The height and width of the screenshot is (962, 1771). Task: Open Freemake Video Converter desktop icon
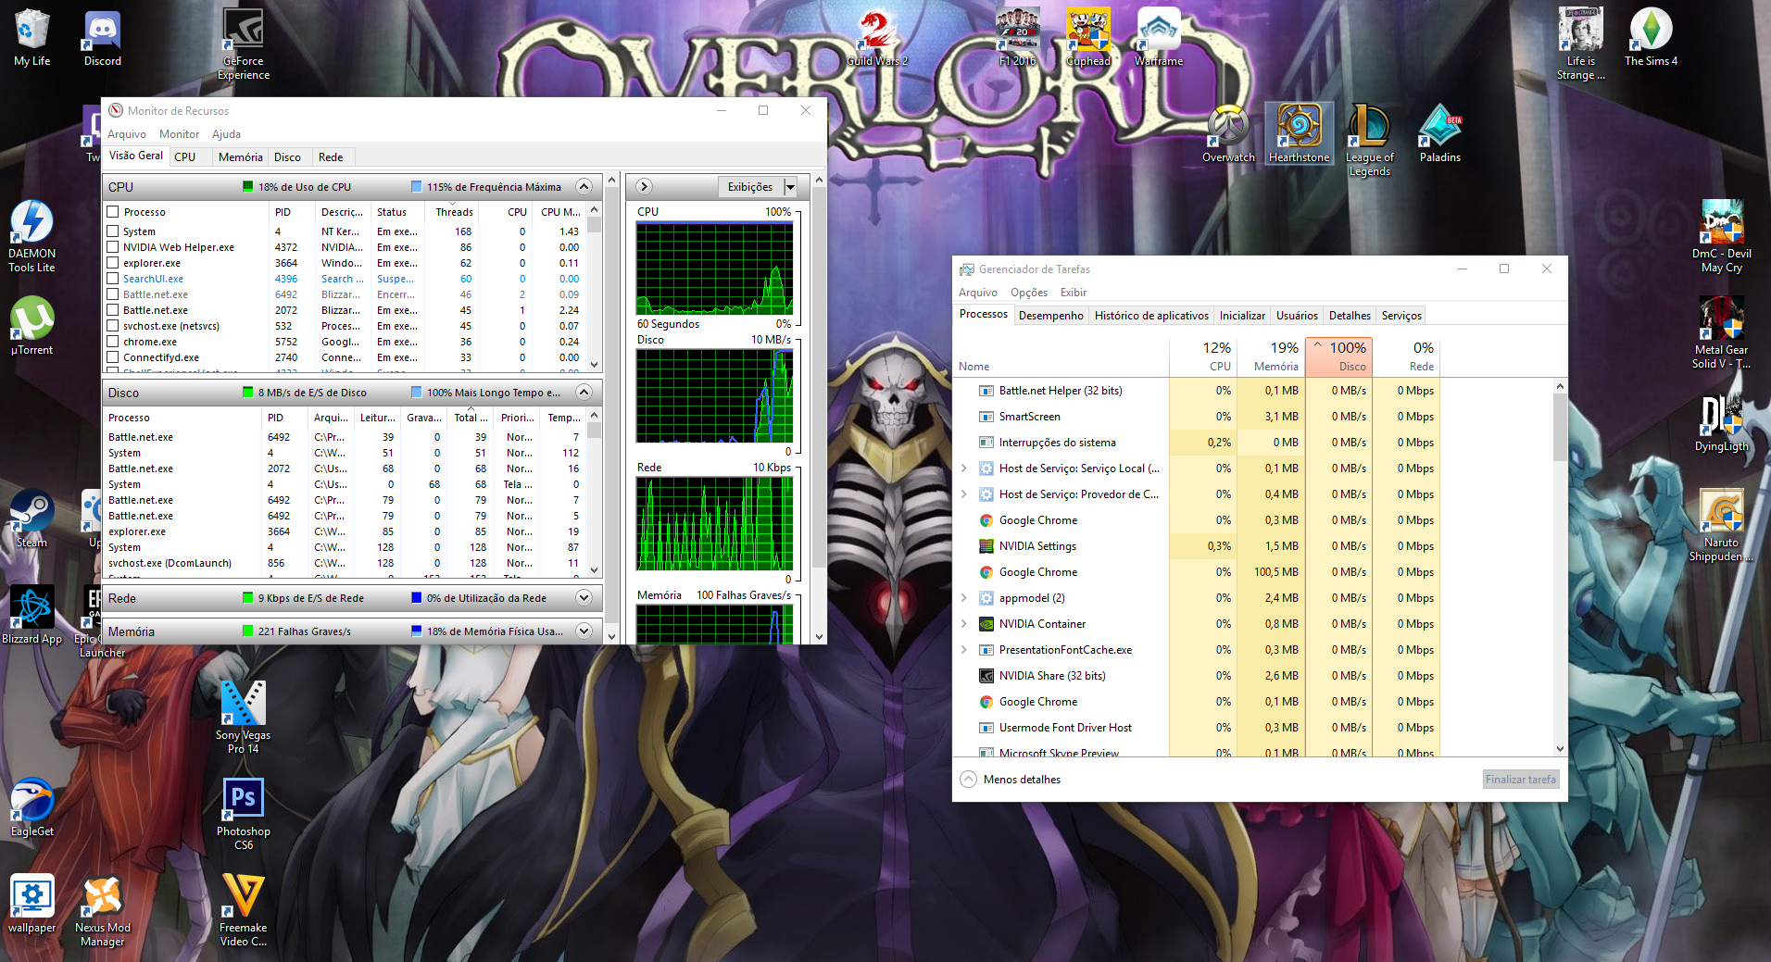[244, 910]
